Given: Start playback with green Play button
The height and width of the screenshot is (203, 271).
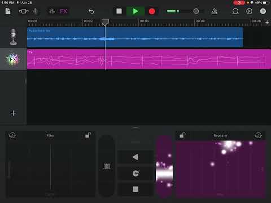Looking at the screenshot, I should coord(135,11).
